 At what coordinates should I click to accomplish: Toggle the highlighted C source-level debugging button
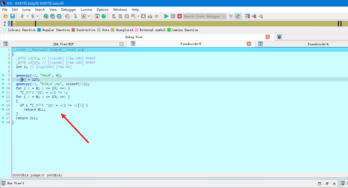[x=237, y=16]
